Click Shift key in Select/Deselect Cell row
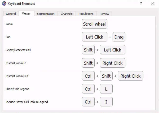The image size is (159, 113). (88, 50)
